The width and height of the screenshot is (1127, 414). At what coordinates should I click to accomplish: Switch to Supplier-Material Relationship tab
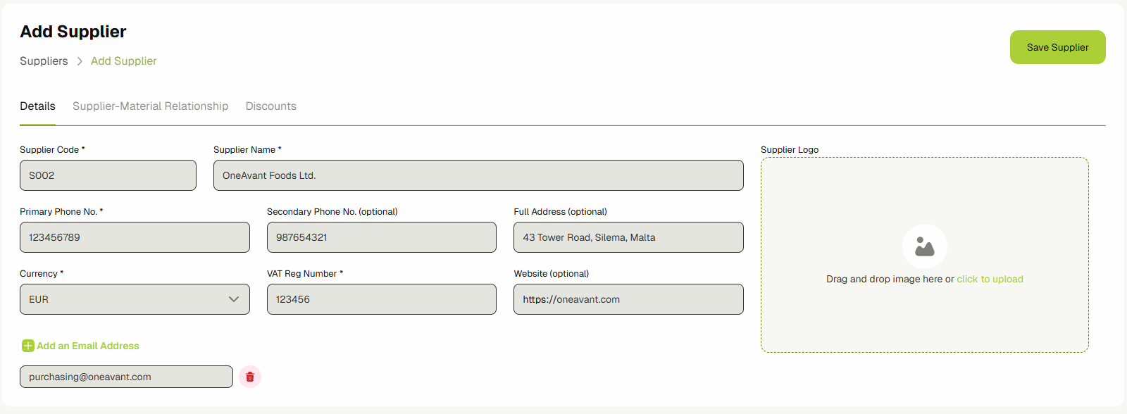pos(150,106)
